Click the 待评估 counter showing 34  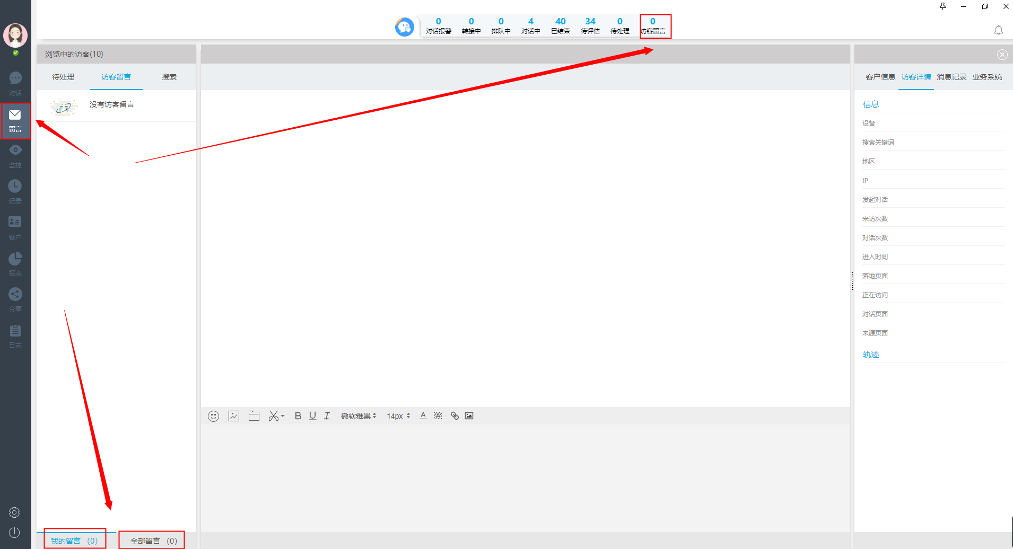point(590,26)
